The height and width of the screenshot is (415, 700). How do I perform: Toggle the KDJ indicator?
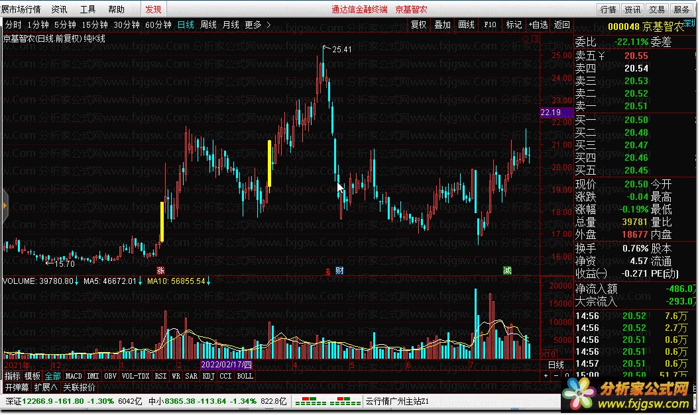(209, 376)
